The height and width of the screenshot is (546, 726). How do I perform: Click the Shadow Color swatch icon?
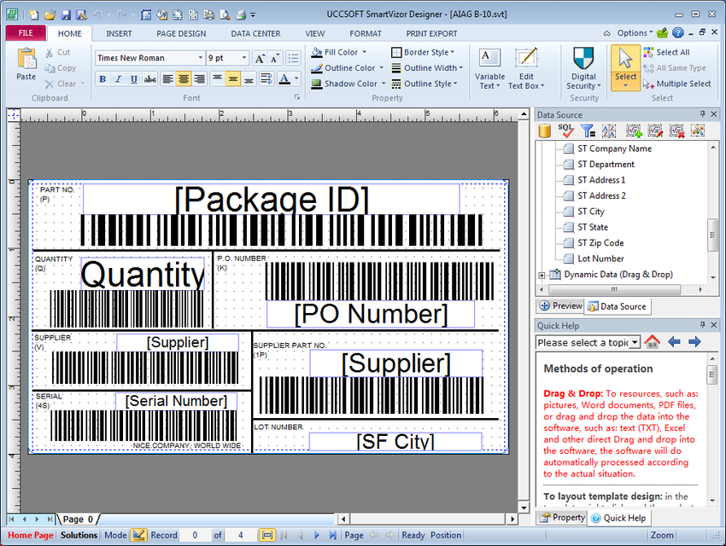(x=317, y=84)
